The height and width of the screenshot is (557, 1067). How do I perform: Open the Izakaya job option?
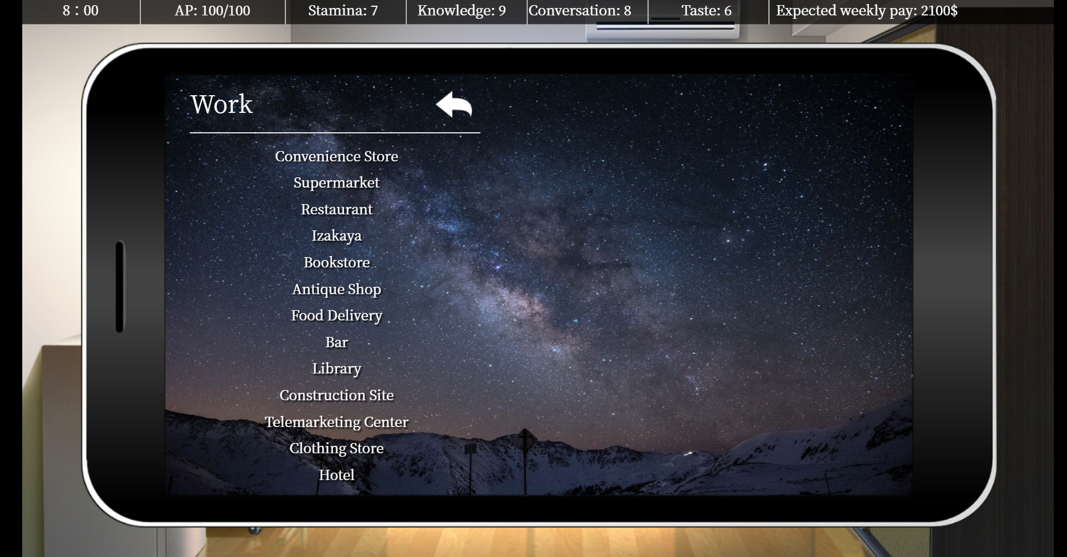pyautogui.click(x=336, y=236)
